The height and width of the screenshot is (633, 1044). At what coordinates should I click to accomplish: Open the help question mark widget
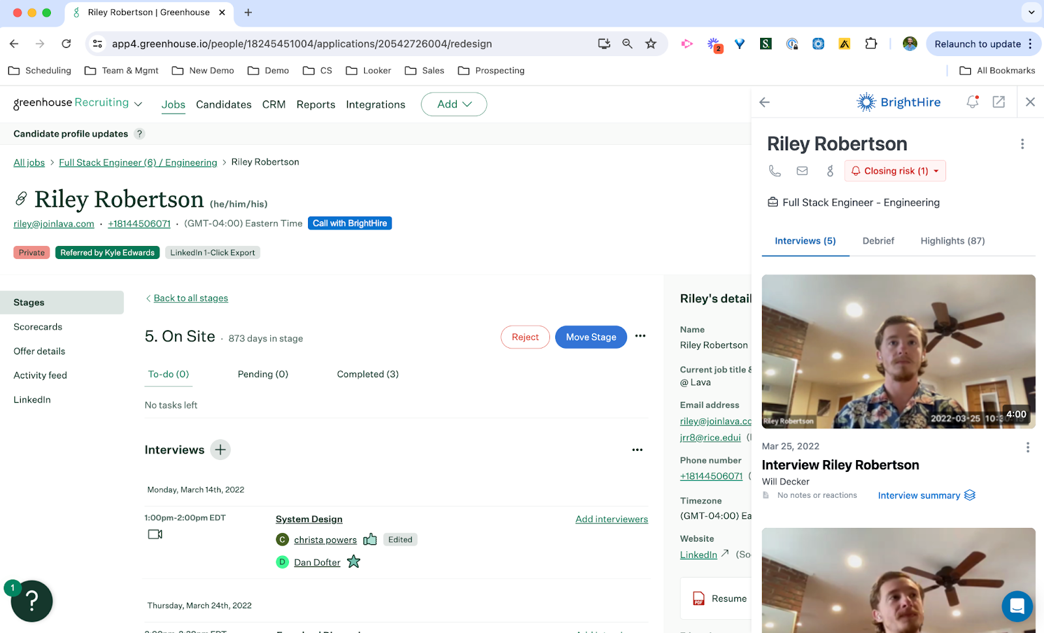click(x=31, y=601)
